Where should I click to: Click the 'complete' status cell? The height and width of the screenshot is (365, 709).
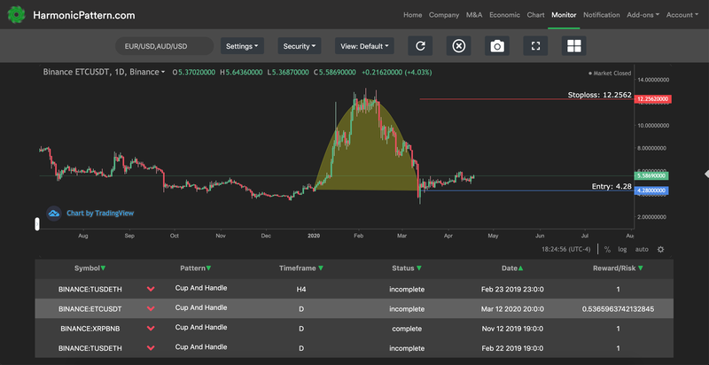point(407,329)
